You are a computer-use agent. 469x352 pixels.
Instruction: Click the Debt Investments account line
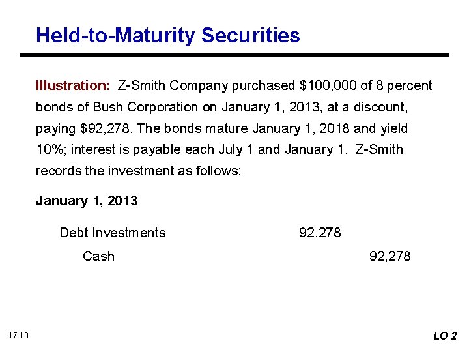[113, 233]
